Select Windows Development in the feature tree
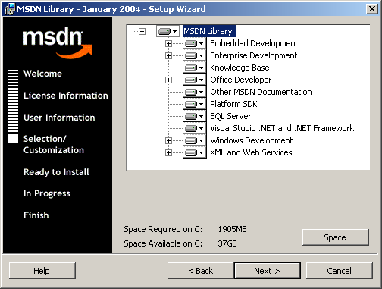382x289 pixels. tap(252, 140)
